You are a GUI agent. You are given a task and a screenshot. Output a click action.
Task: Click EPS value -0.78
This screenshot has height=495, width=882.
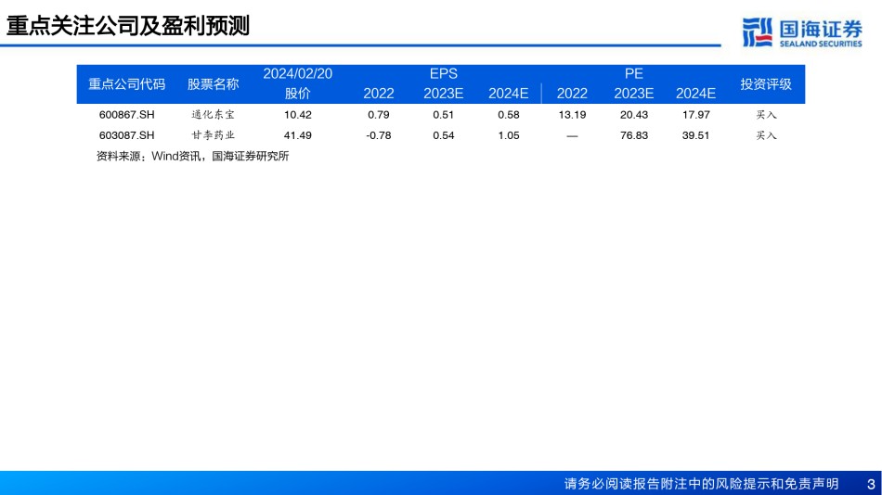(379, 135)
